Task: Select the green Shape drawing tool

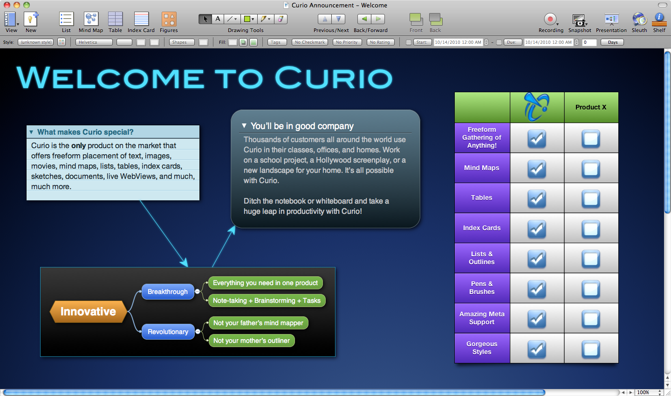Action: click(249, 19)
